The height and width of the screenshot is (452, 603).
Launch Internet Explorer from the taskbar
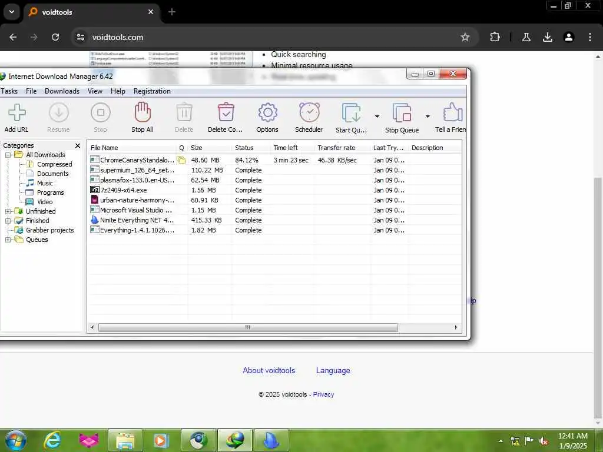(52, 440)
